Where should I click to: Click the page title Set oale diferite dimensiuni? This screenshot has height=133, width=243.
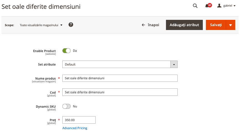pyautogui.click(x=41, y=7)
